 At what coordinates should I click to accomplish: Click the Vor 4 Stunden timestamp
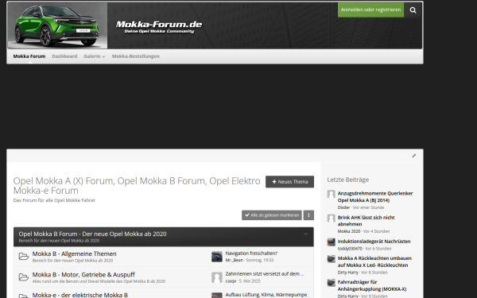[x=376, y=231]
